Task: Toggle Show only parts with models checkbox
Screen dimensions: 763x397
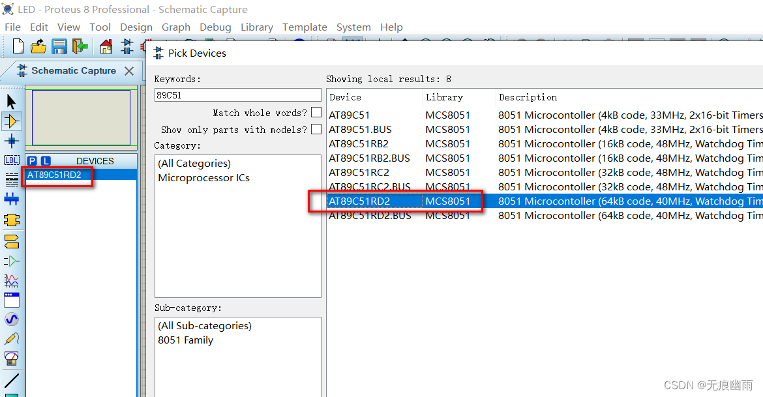Action: click(316, 129)
